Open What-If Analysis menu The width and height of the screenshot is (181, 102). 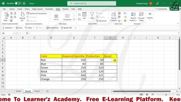click(133, 17)
